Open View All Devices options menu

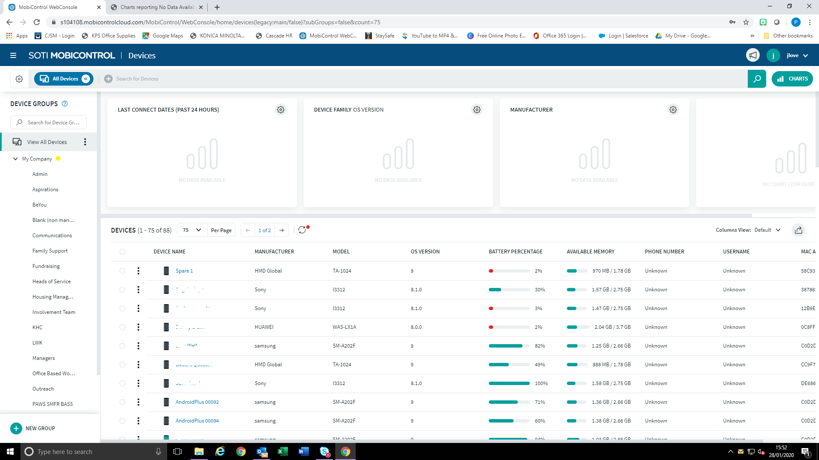[x=85, y=142]
